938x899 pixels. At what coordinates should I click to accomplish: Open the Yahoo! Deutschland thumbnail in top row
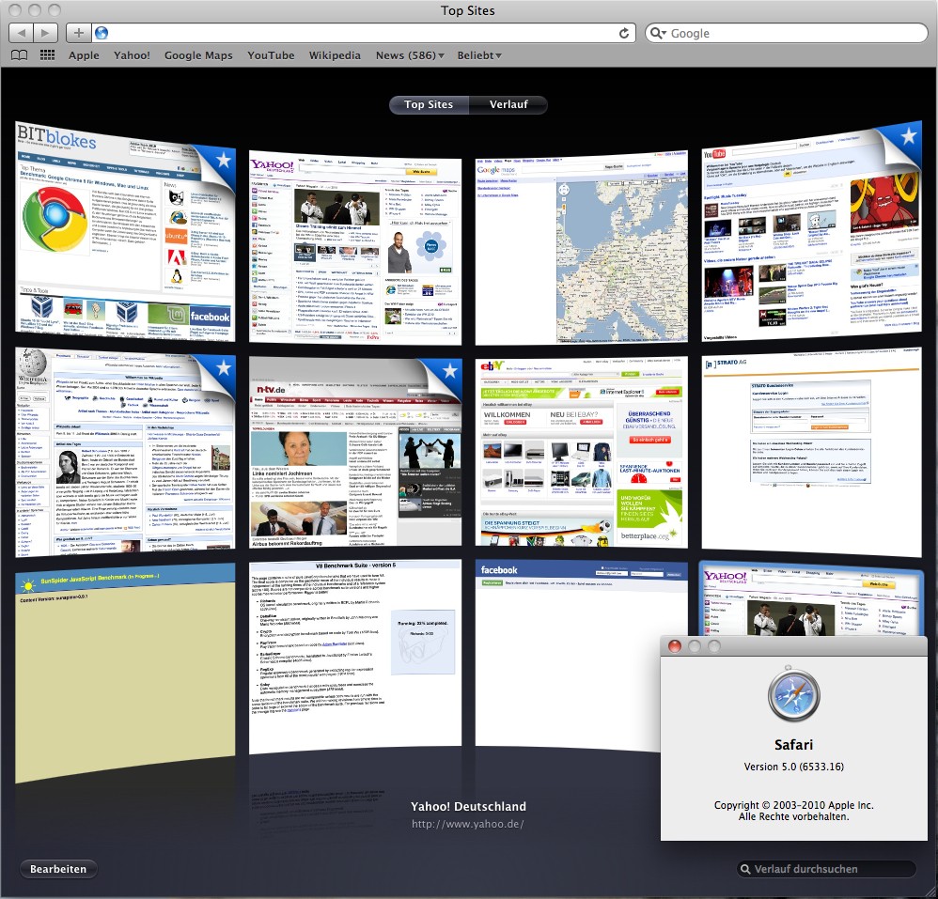[355, 247]
